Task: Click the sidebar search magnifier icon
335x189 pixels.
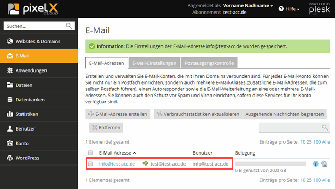Action: [x=69, y=26]
